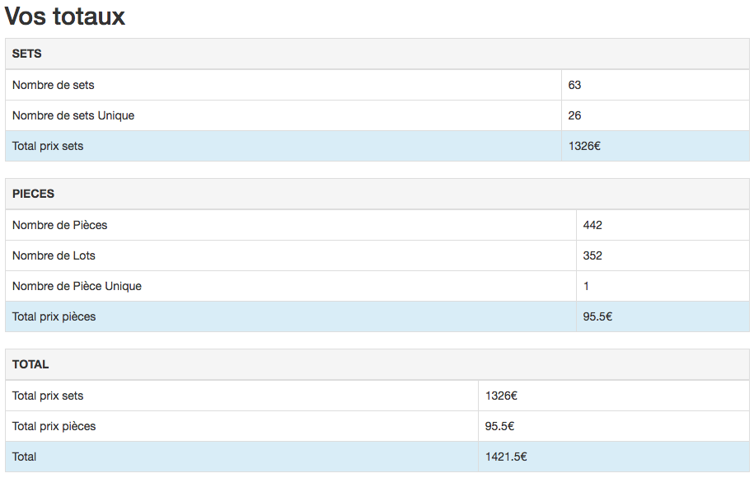Click "Total prix pièces" in the TOTAL table

pyautogui.click(x=54, y=426)
